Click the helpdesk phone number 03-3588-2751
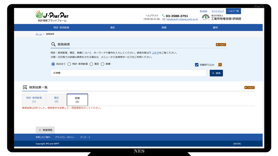This screenshot has width=278, height=156. coord(177,16)
